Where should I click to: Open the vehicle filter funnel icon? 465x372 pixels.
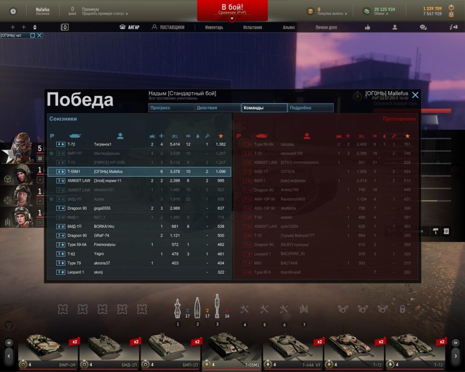9,325
